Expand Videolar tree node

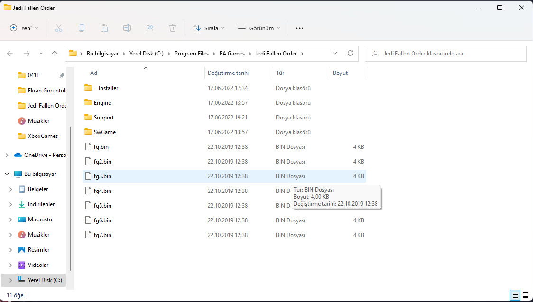[11, 265]
